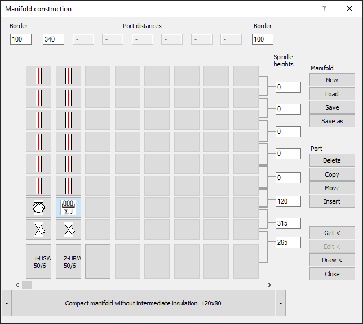
Task: Click the port distance field showing 340
Action: click(x=54, y=39)
